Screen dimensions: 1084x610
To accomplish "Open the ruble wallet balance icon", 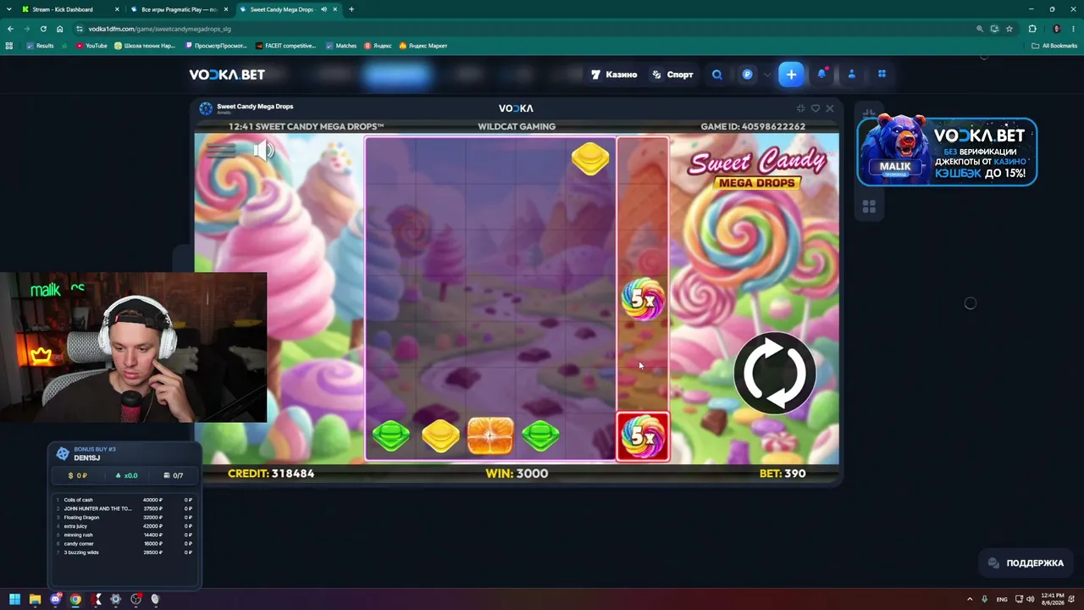I will pos(747,75).
